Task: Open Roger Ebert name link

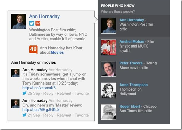Action: 130,106
